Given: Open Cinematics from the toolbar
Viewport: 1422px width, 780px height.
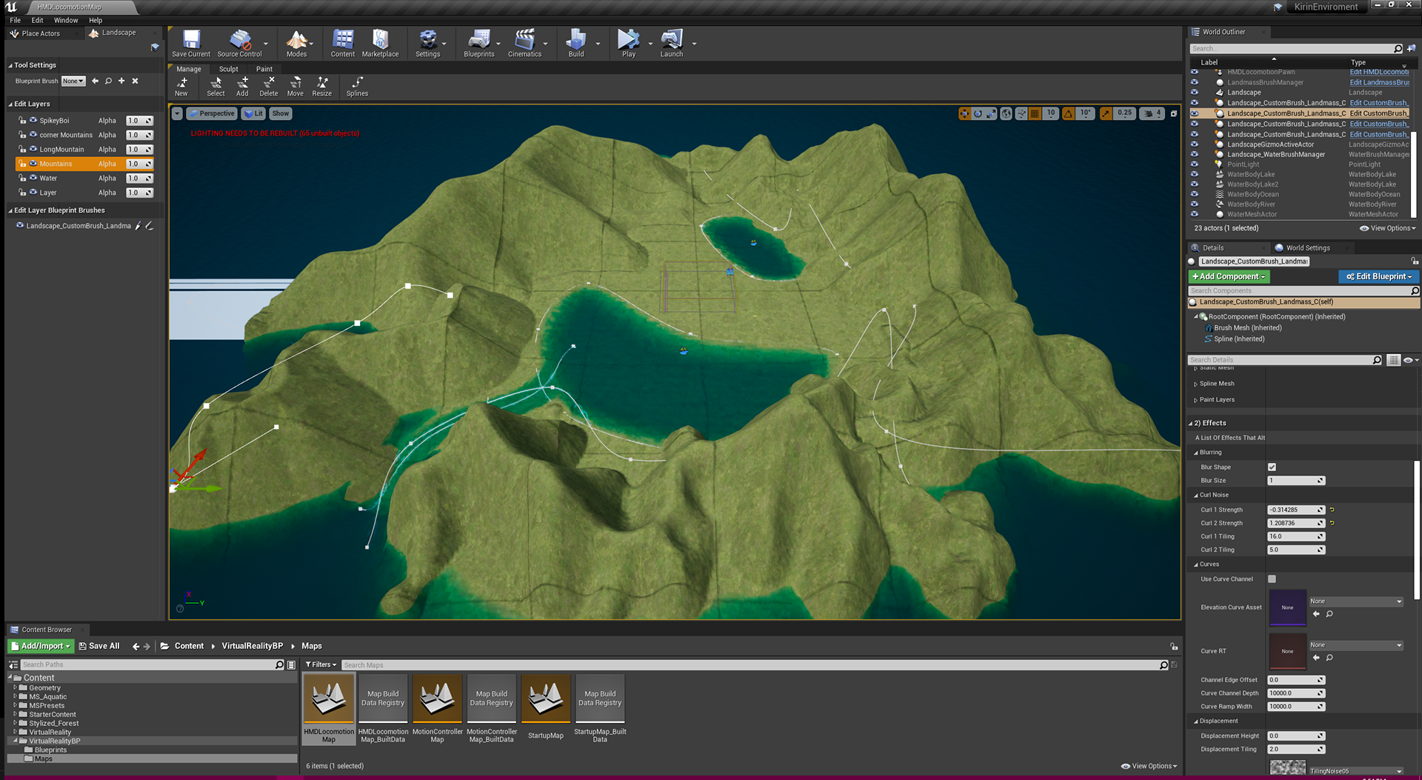Looking at the screenshot, I should [524, 43].
